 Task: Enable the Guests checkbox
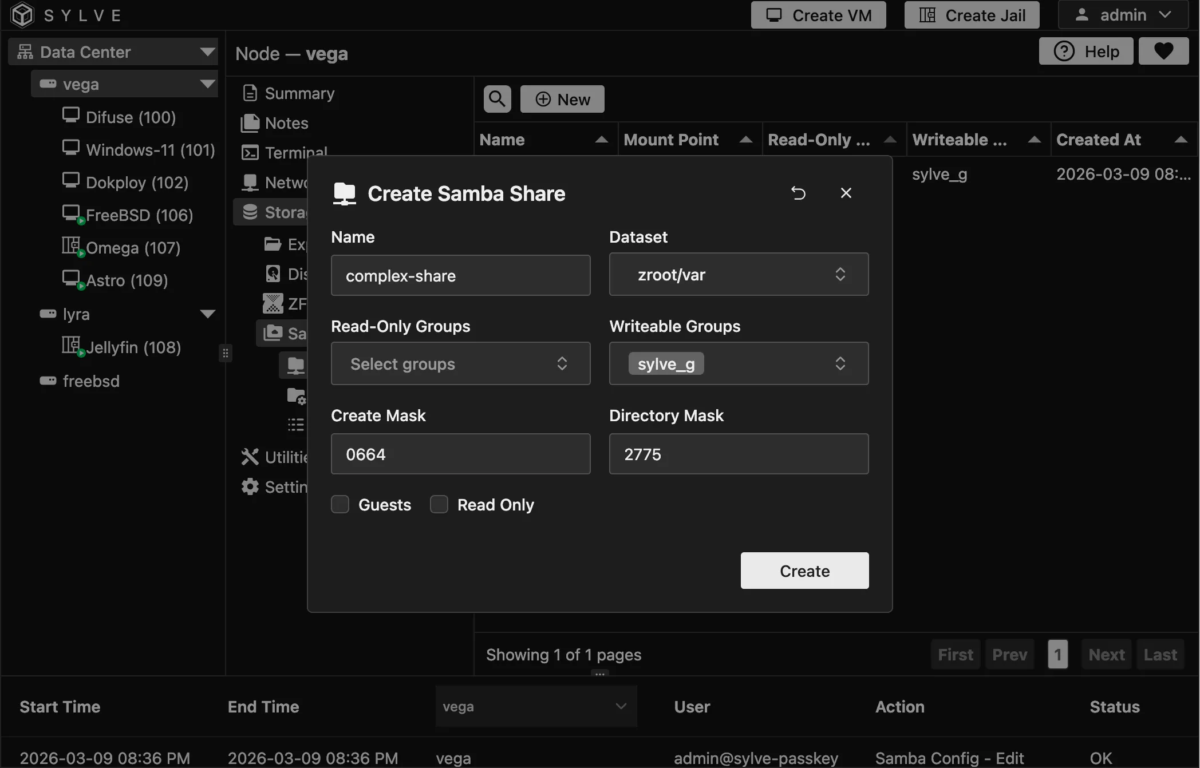[340, 504]
